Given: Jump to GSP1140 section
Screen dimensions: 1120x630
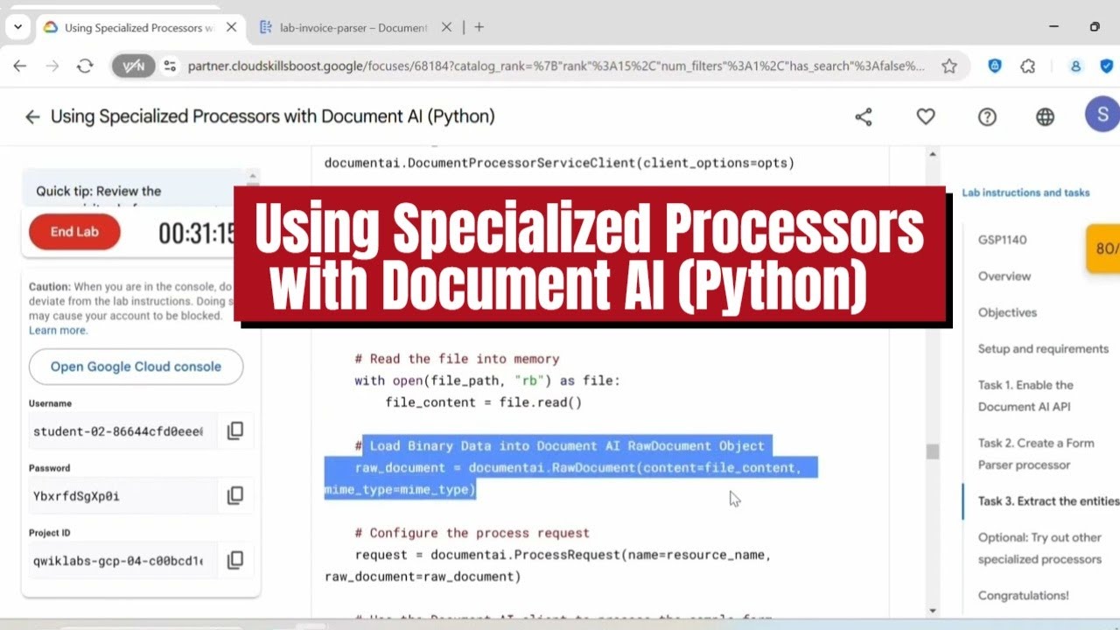Looking at the screenshot, I should pos(1003,240).
